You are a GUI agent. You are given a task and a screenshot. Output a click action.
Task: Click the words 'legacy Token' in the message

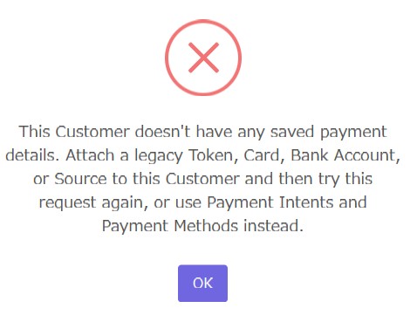tap(183, 155)
